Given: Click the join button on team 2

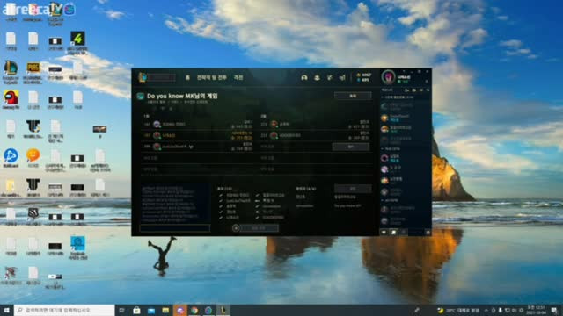Looking at the screenshot, I should [351, 147].
